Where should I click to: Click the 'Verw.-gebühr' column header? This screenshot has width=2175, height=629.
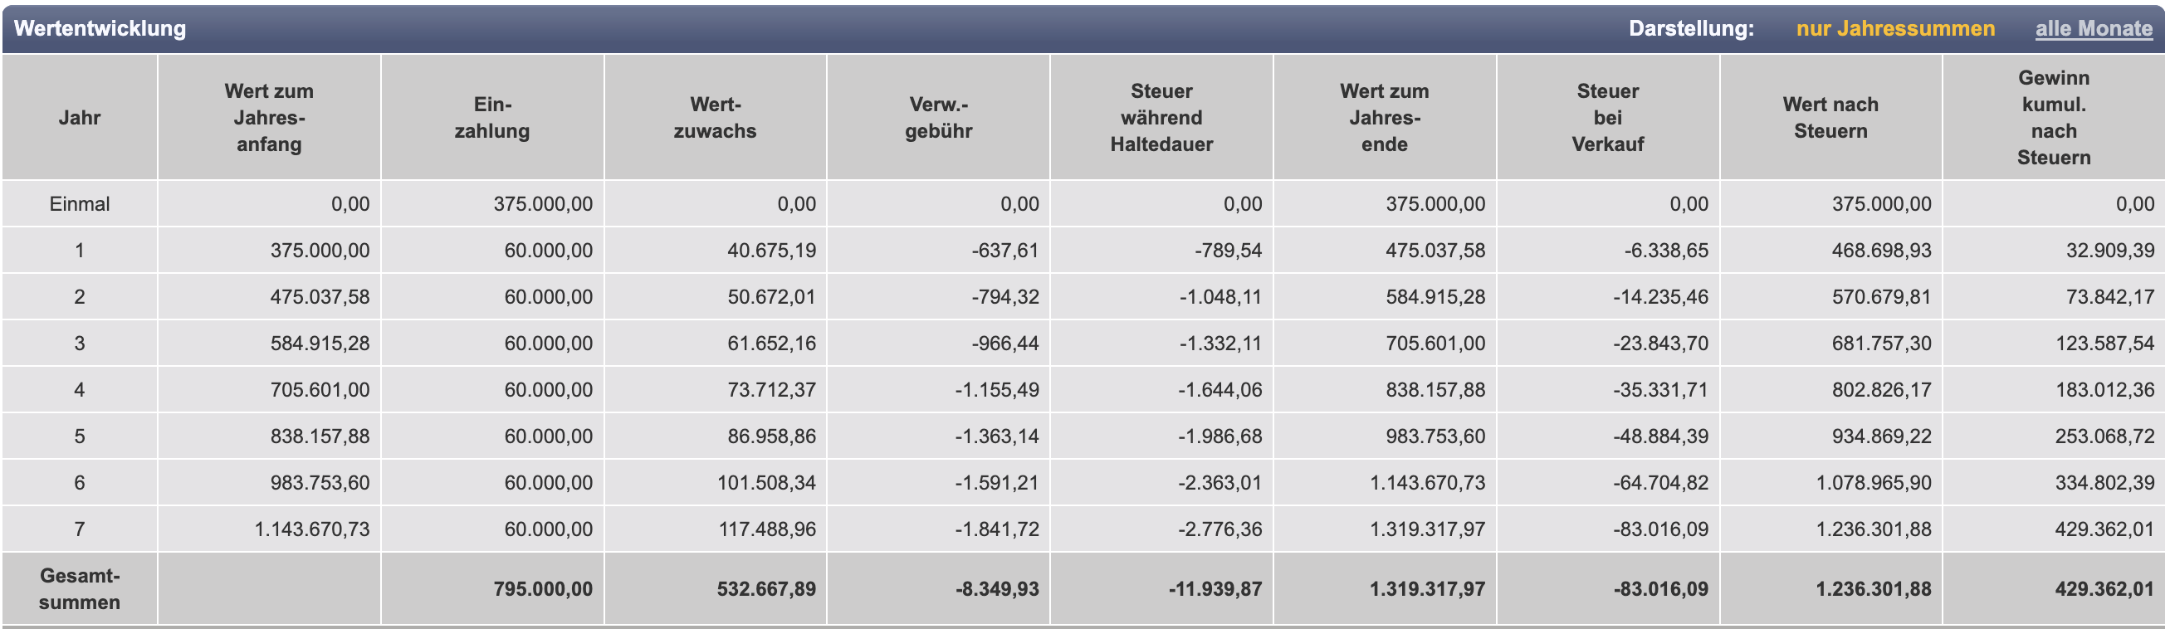click(x=938, y=117)
